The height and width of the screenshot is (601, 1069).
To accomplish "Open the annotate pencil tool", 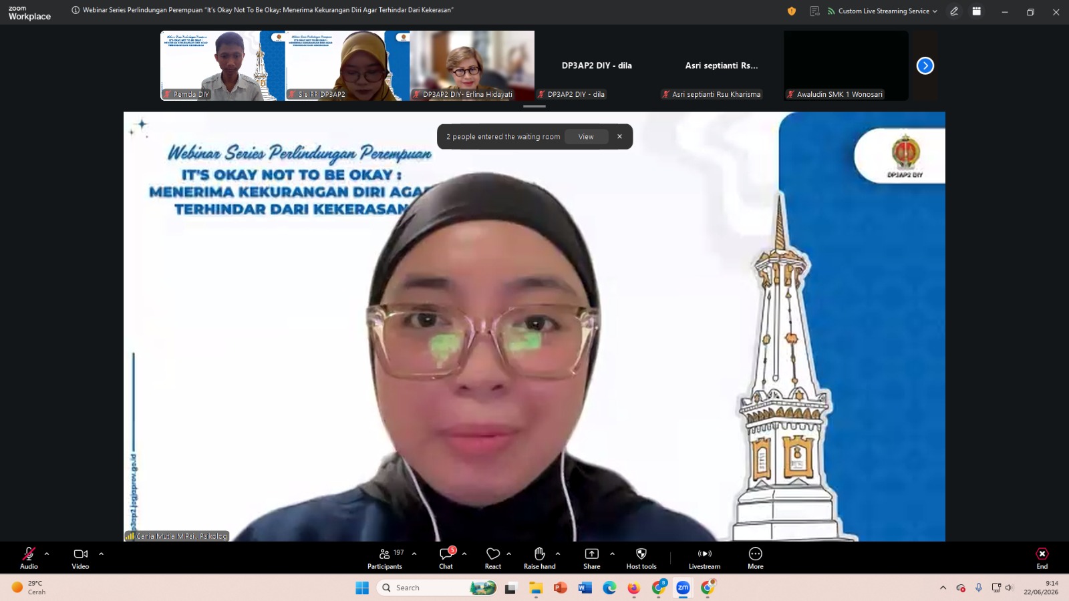I will click(x=954, y=11).
